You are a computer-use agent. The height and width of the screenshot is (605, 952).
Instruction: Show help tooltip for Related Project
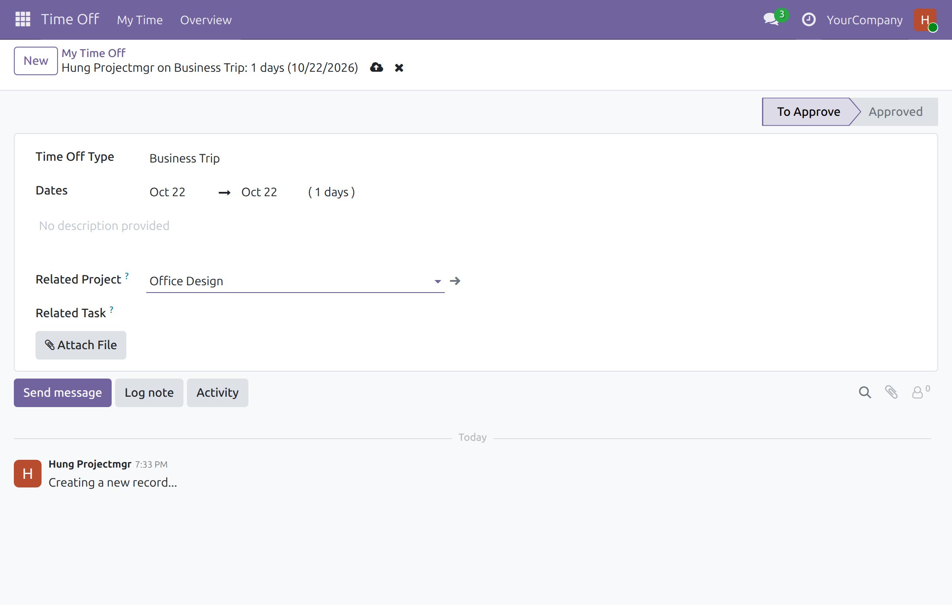pos(127,275)
